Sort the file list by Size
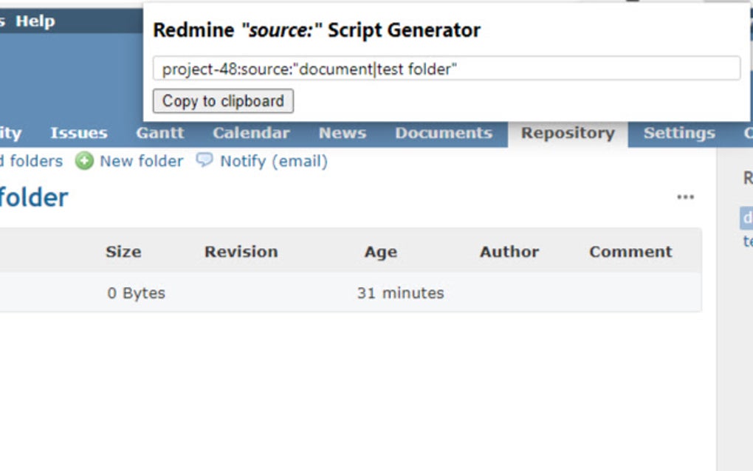753x471 pixels. tap(123, 252)
